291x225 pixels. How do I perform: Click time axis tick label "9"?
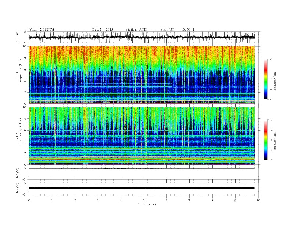tap(235, 200)
